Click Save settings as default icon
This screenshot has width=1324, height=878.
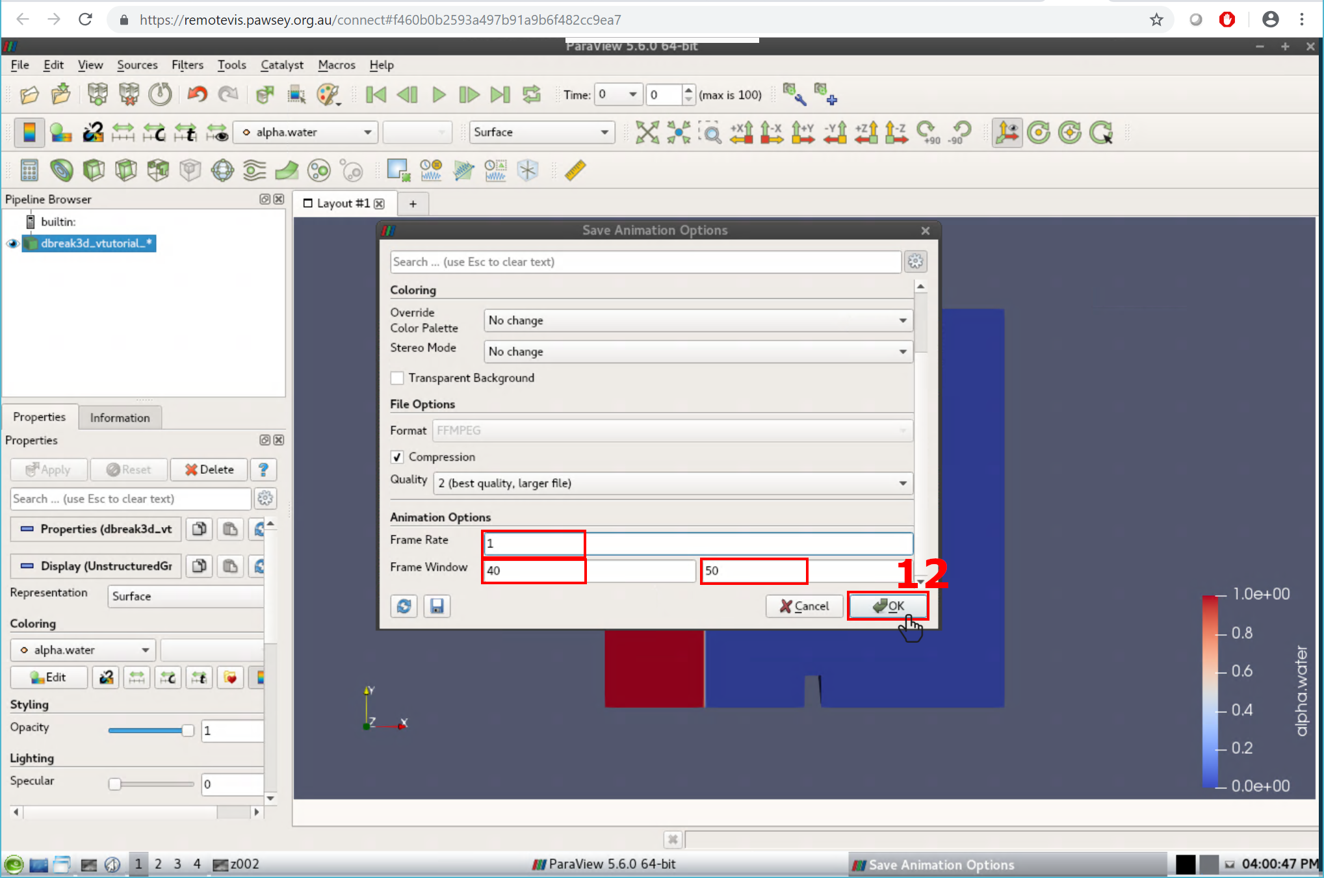click(x=437, y=606)
